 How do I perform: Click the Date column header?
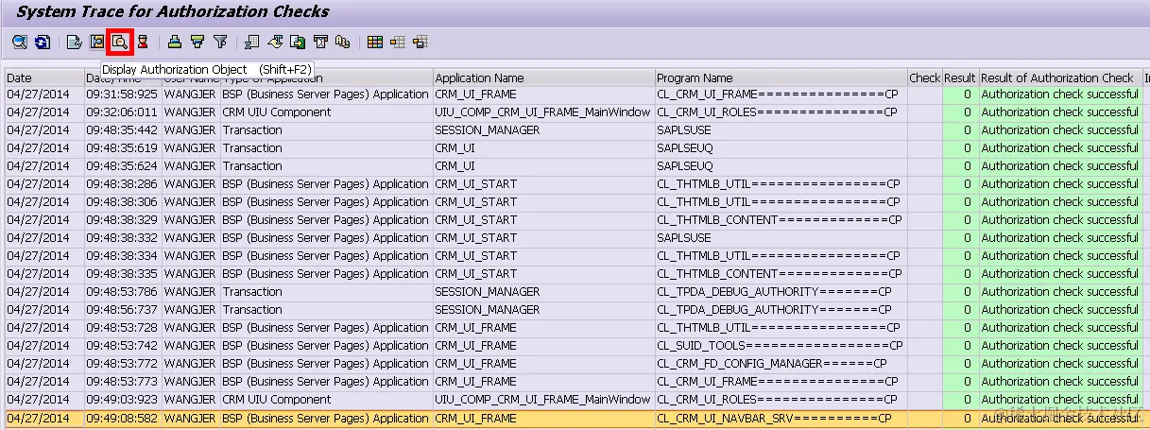[44, 77]
